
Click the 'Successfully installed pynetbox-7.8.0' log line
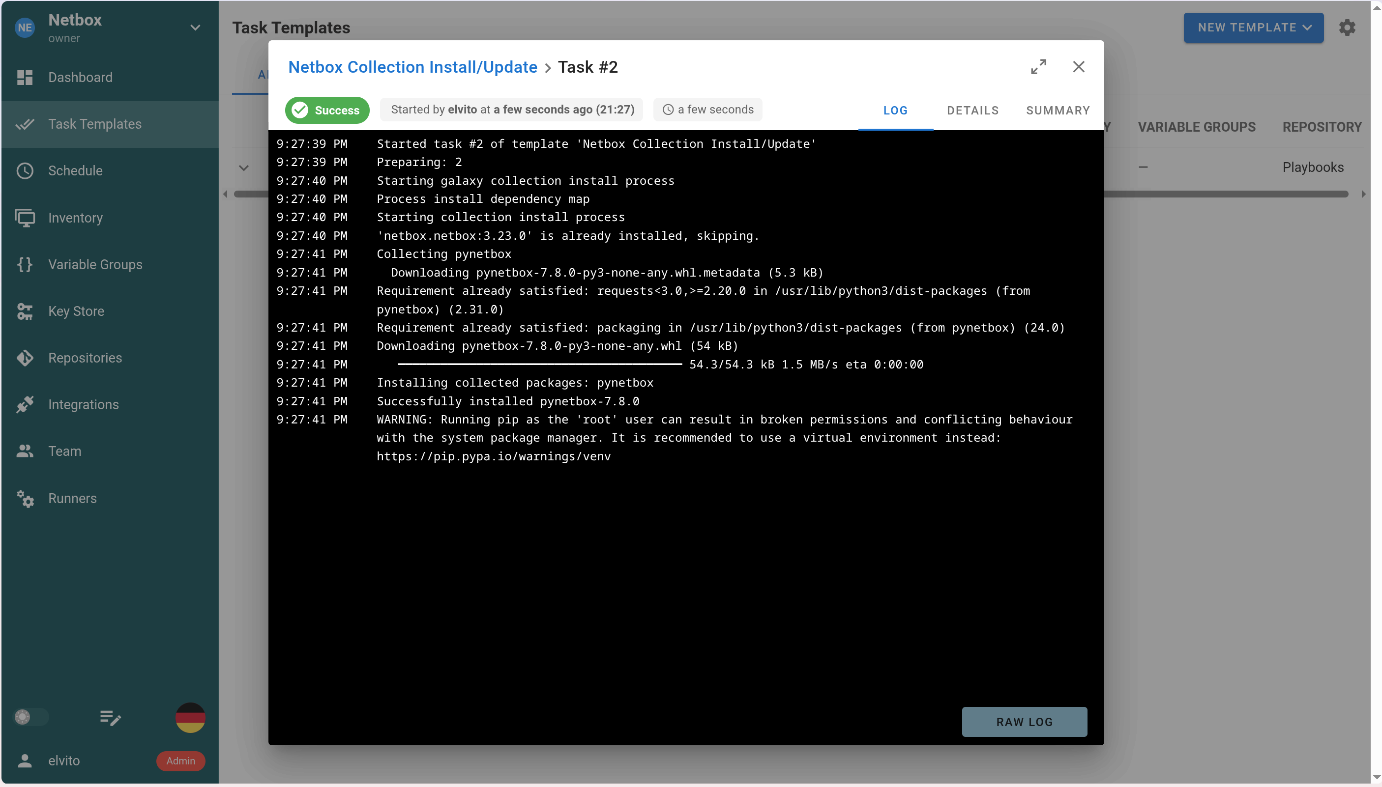(508, 401)
